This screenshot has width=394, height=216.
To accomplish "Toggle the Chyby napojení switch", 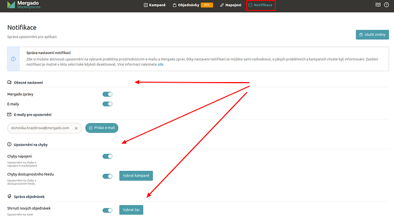I will tap(107, 156).
